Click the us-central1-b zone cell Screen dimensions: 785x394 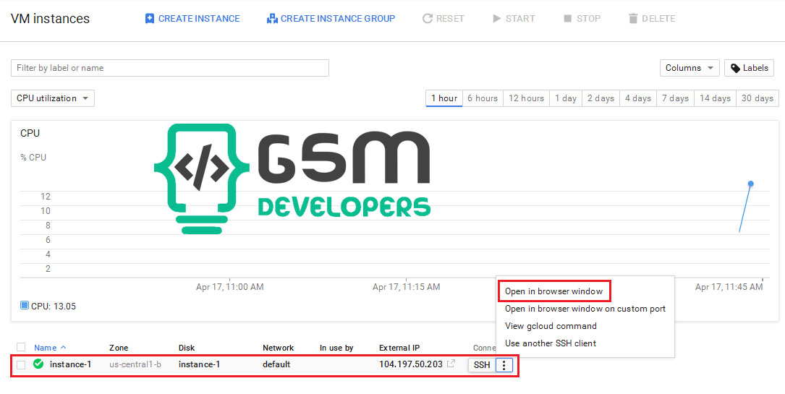click(x=135, y=364)
